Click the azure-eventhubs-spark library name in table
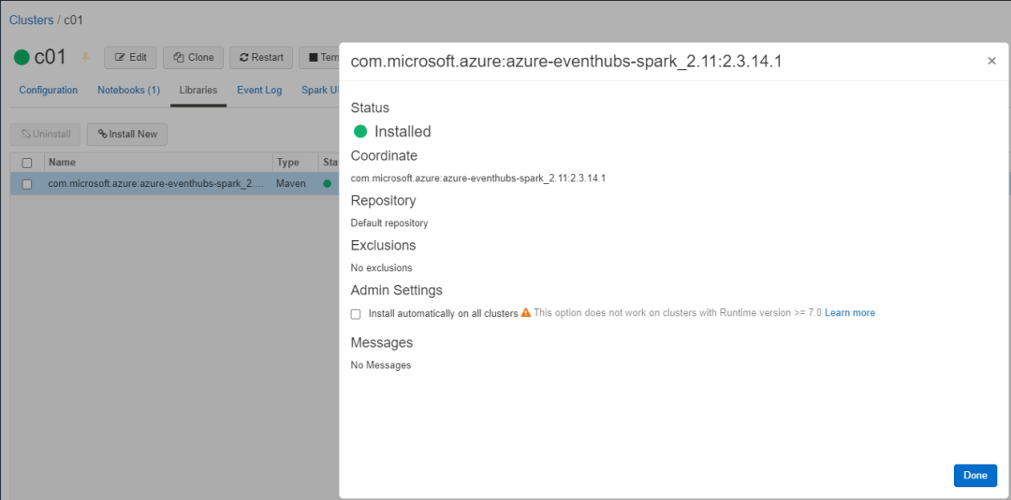This screenshot has height=500, width=1011. pyautogui.click(x=155, y=184)
